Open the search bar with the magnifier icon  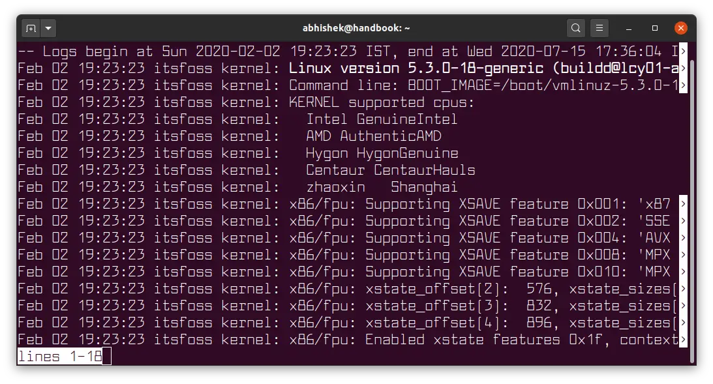pos(575,28)
